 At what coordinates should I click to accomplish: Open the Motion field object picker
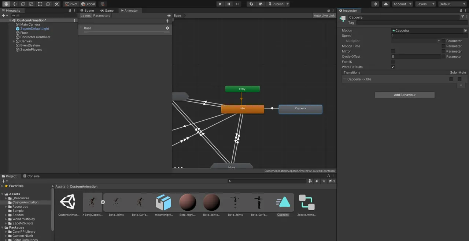[x=465, y=30]
